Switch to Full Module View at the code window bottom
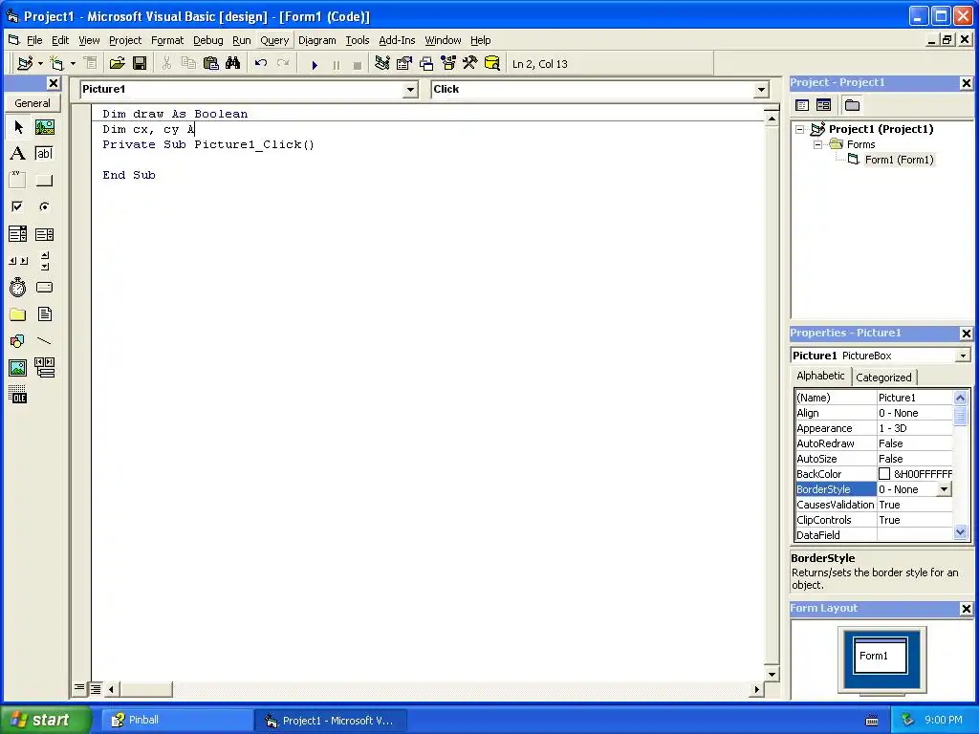 point(95,688)
